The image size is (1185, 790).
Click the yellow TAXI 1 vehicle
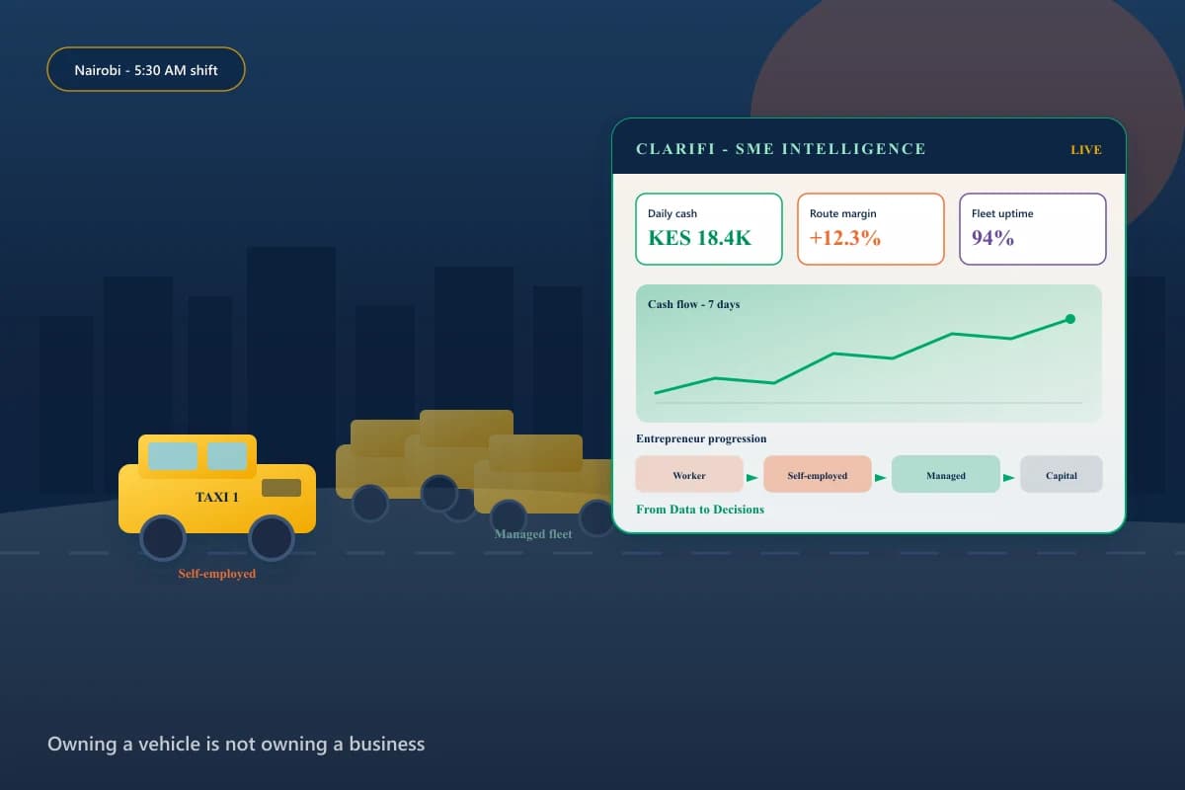coord(217,497)
